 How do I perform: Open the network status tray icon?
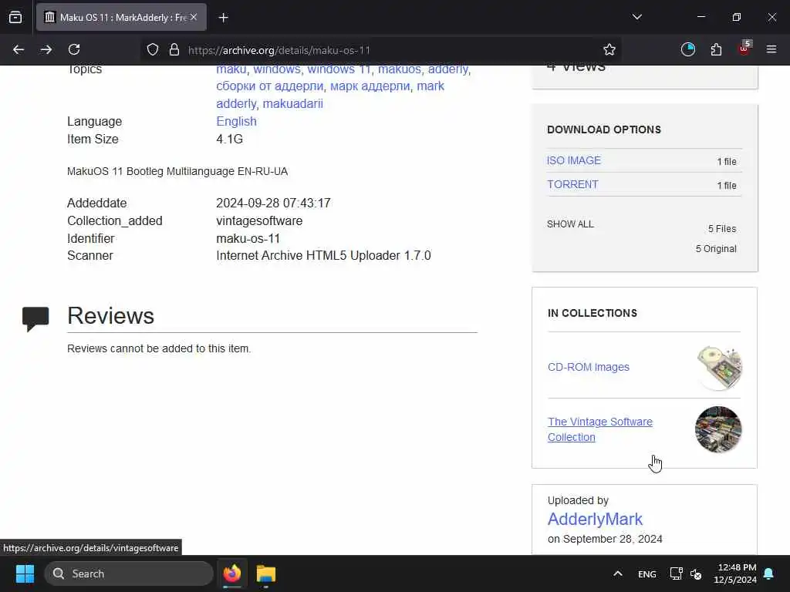[676, 573]
